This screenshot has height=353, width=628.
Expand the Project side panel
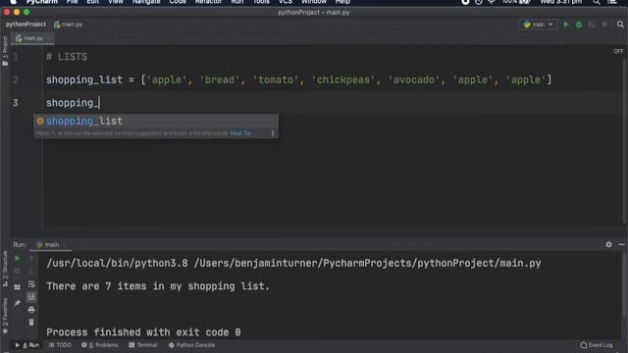[x=5, y=51]
